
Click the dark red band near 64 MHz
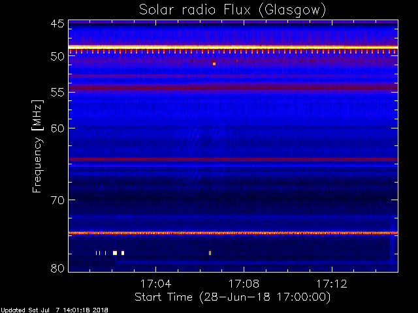233,159
